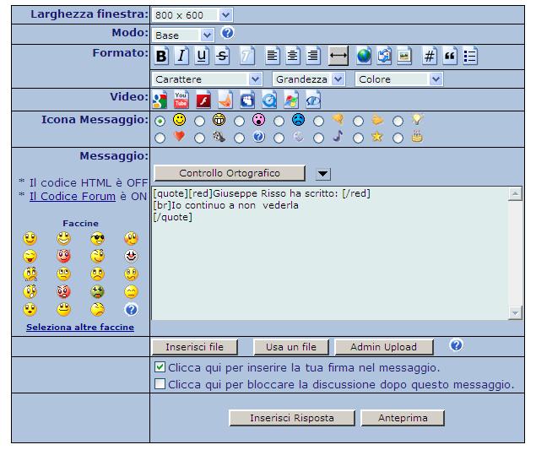Select the red heart message icon radio
The height and width of the screenshot is (450, 536).
click(x=160, y=138)
